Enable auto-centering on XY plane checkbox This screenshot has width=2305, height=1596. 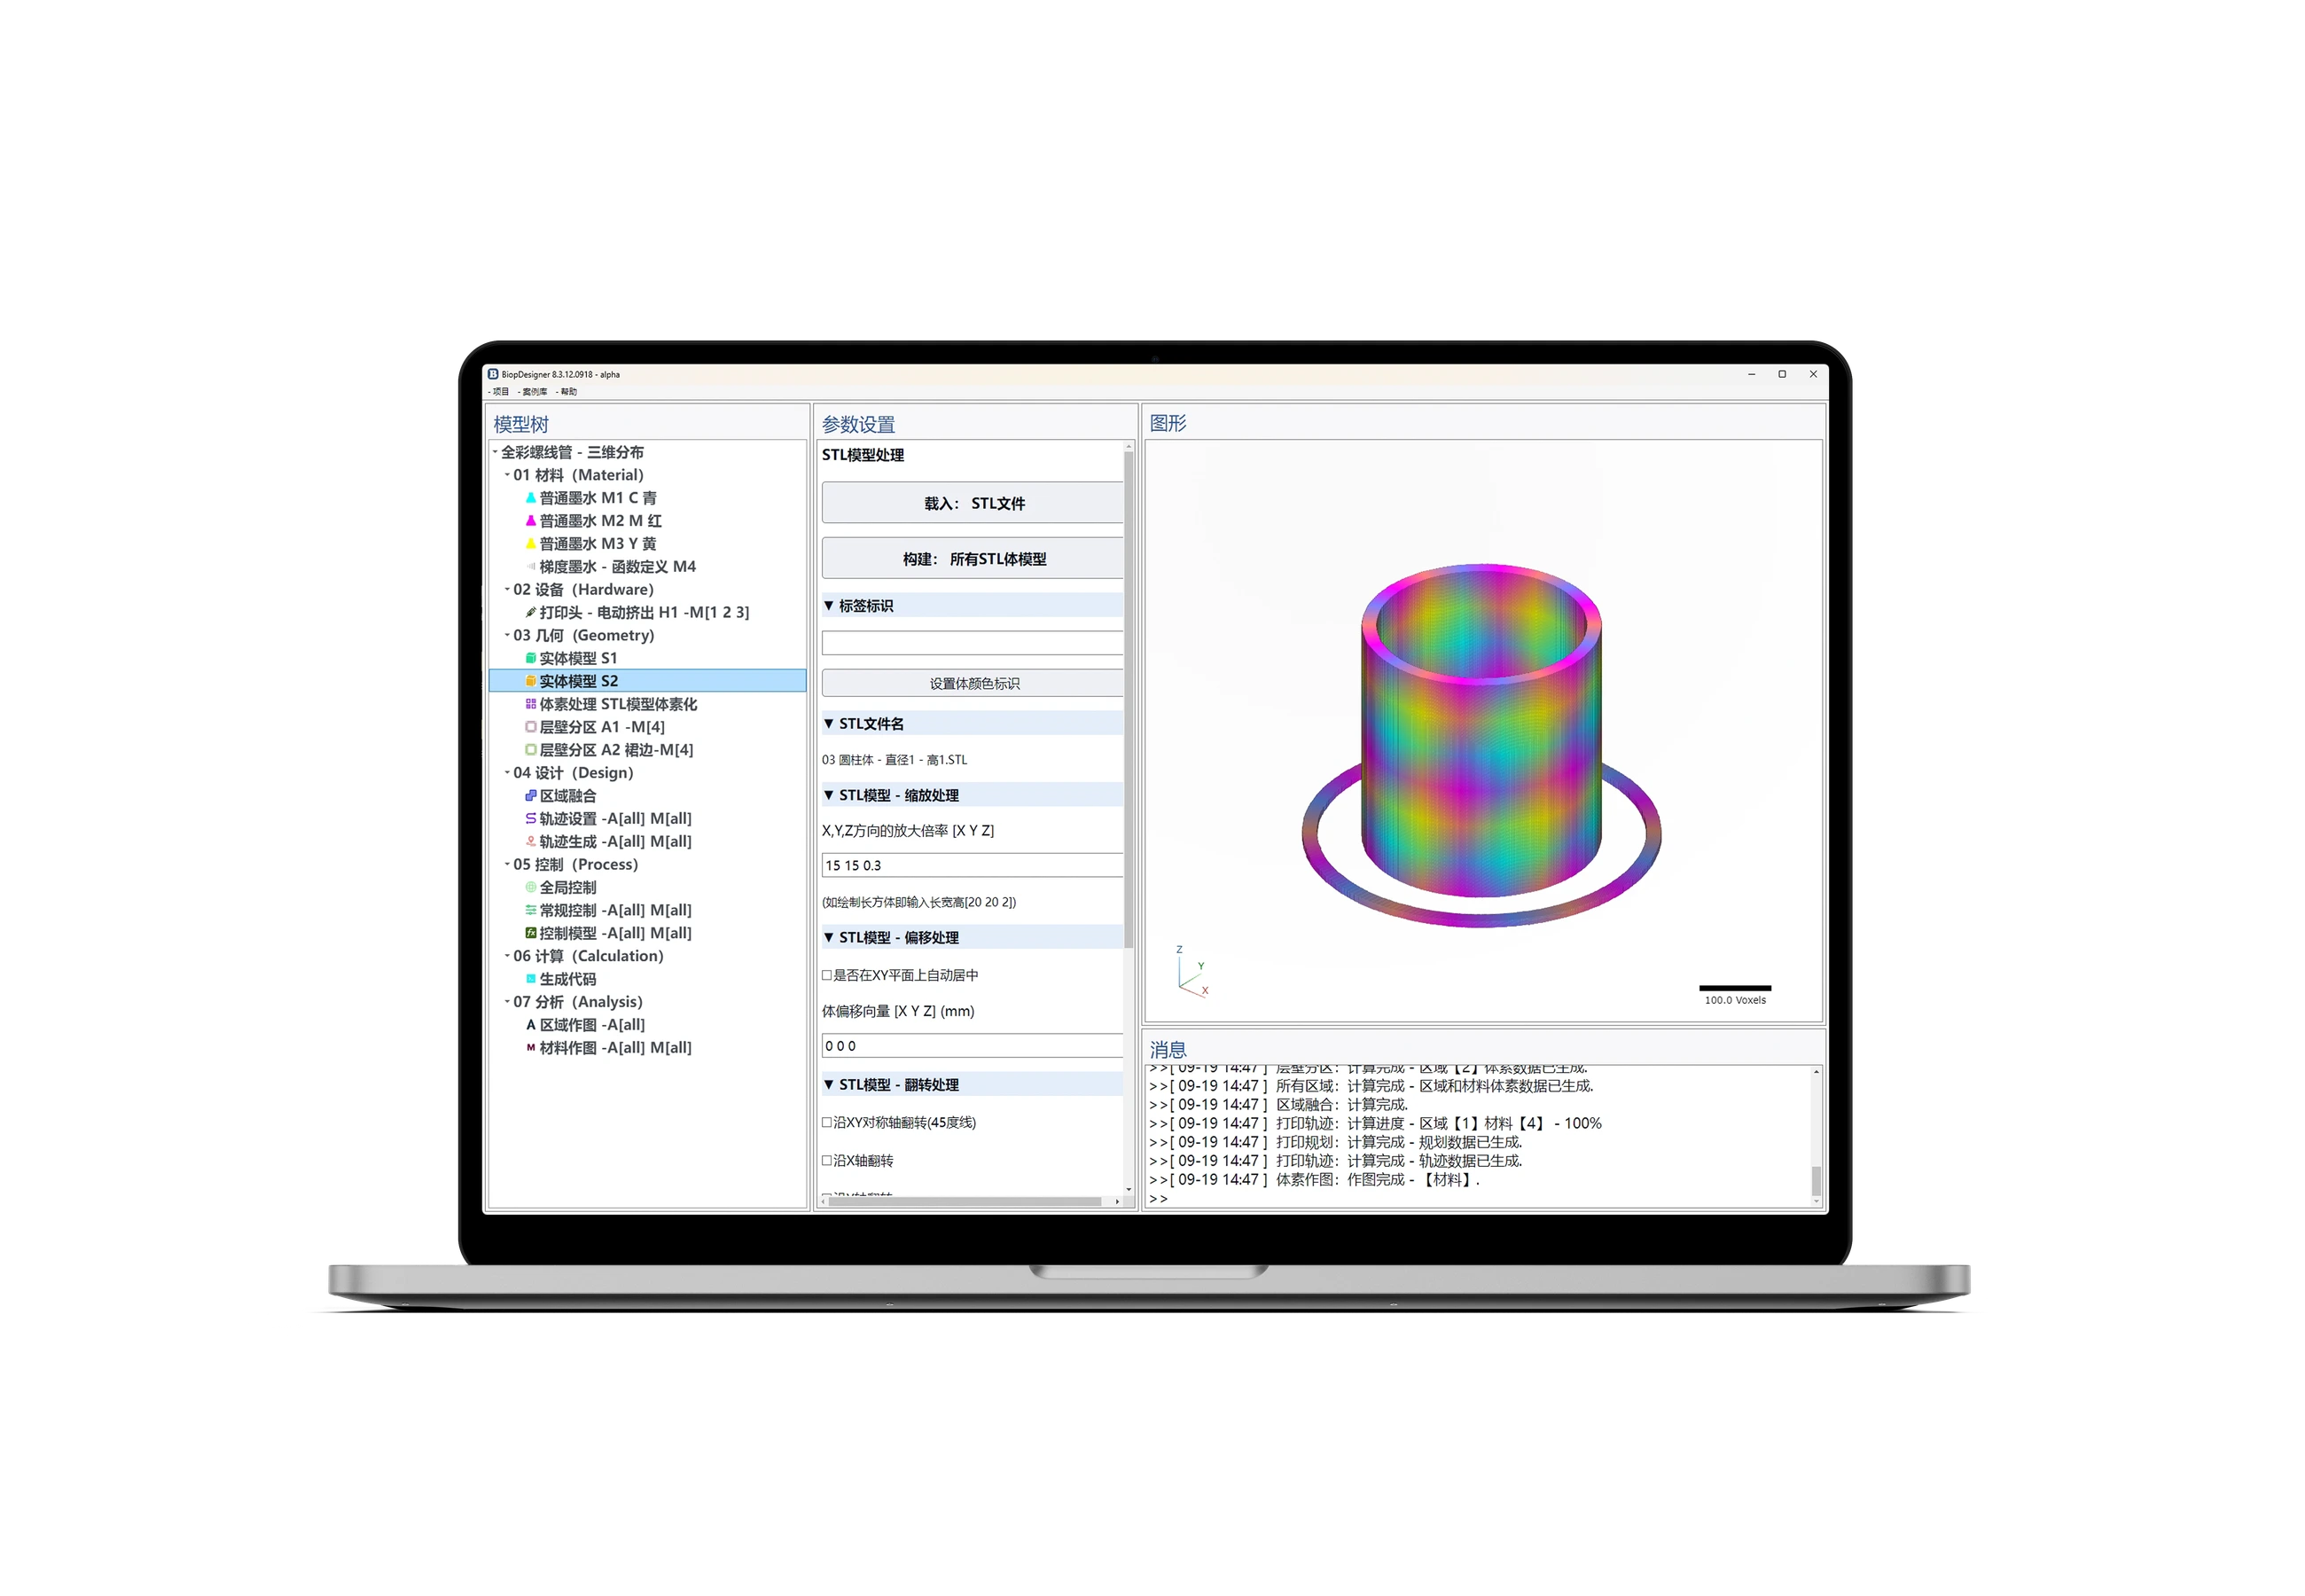coord(826,975)
